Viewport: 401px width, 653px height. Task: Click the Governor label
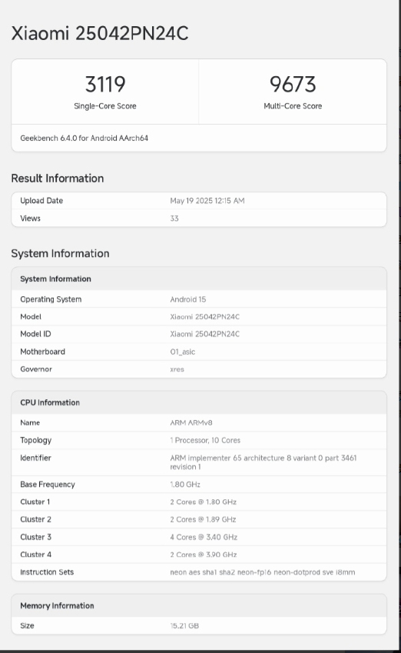coord(36,369)
